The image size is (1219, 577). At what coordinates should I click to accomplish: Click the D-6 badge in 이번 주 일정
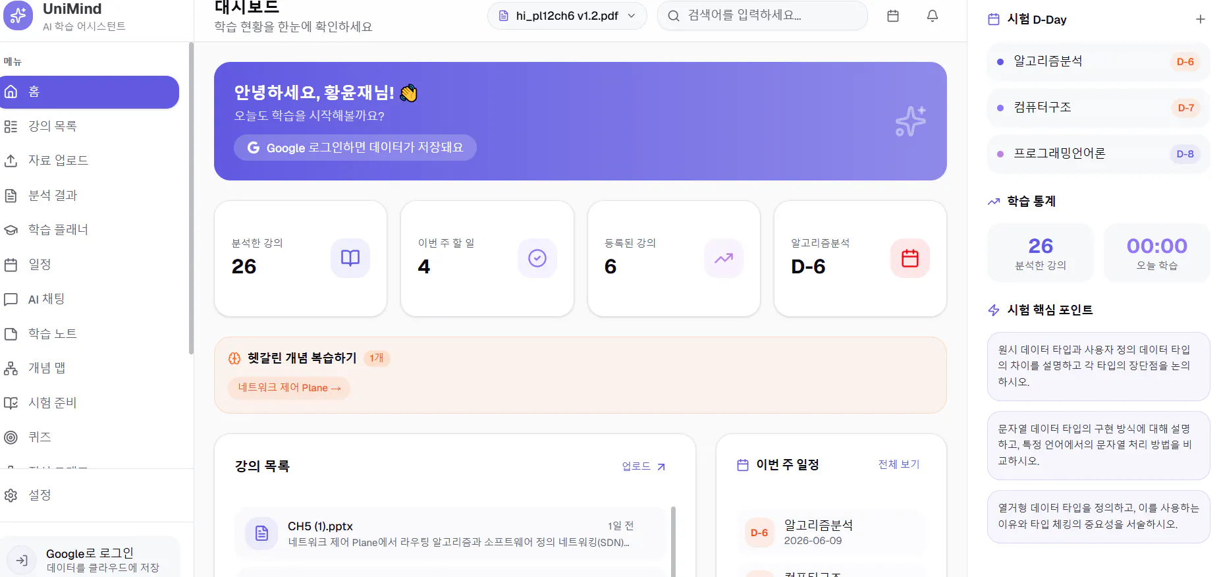759,533
